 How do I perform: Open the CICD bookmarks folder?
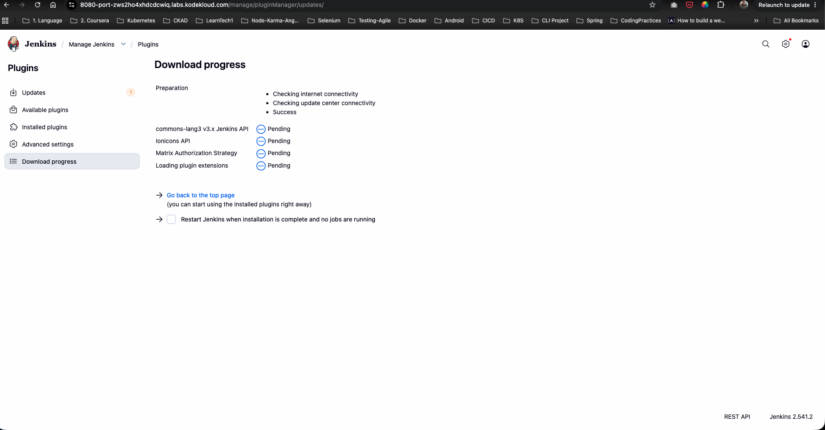point(483,21)
